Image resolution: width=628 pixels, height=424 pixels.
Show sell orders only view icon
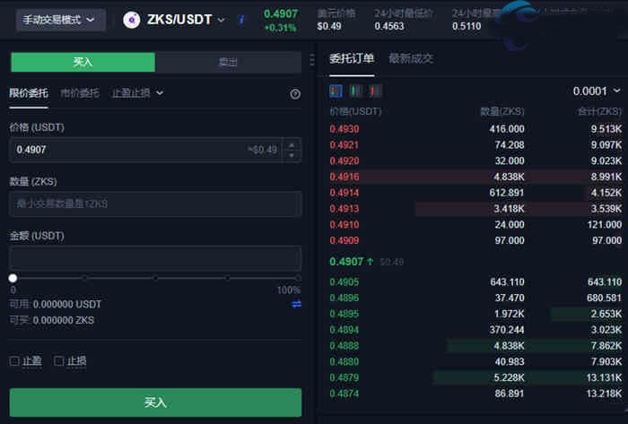click(x=375, y=91)
